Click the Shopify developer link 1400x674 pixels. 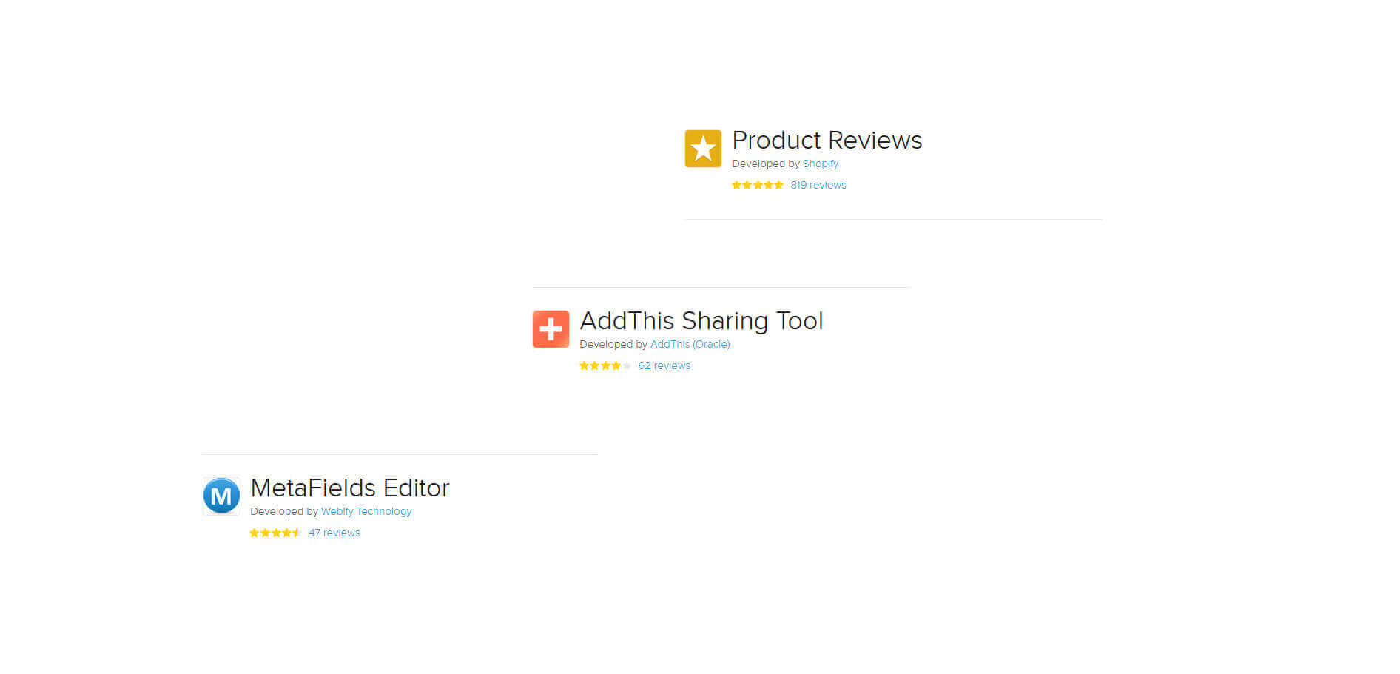[821, 164]
